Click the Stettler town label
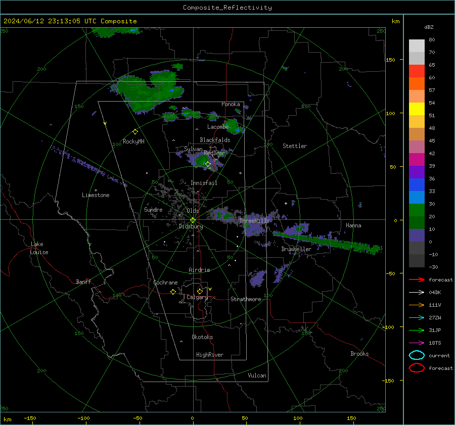This screenshot has width=455, height=425. click(x=295, y=146)
